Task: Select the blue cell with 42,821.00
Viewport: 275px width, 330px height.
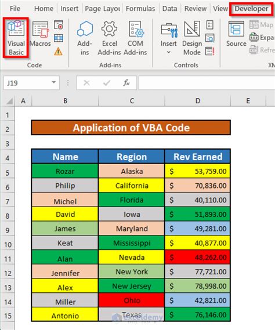Action: coord(197,300)
